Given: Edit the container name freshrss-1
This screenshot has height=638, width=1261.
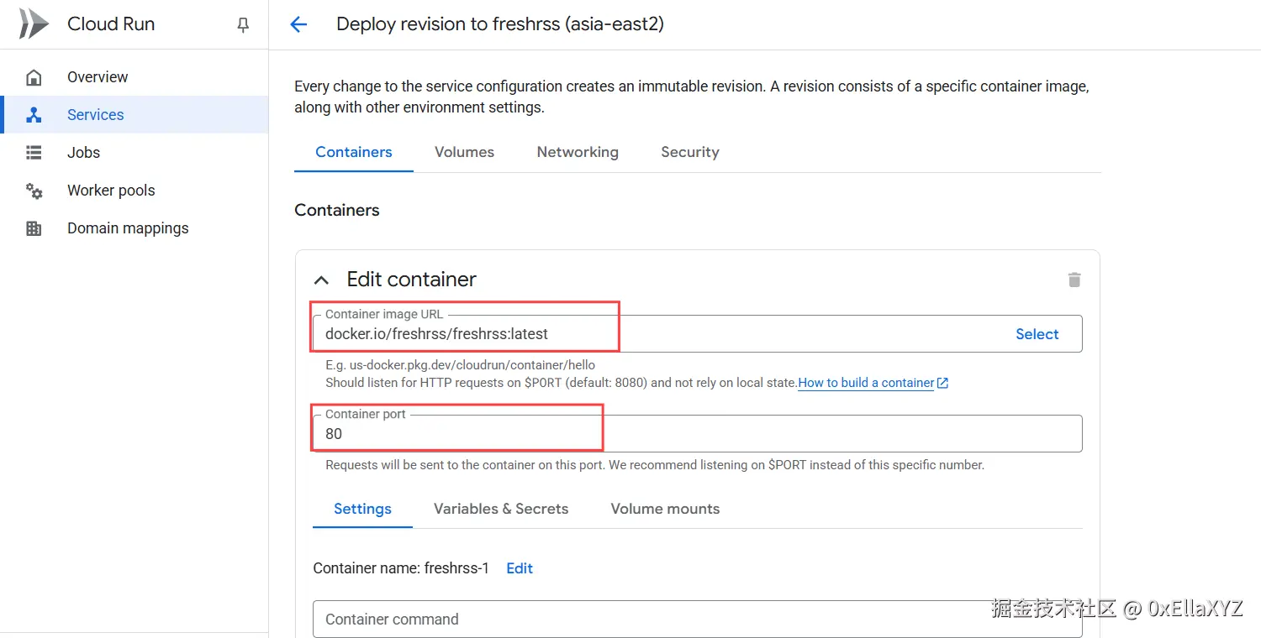Looking at the screenshot, I should pyautogui.click(x=520, y=568).
